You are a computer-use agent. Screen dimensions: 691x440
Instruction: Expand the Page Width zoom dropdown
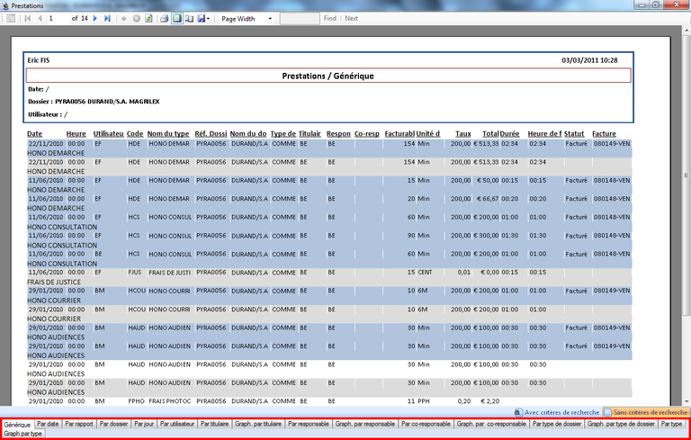(269, 18)
